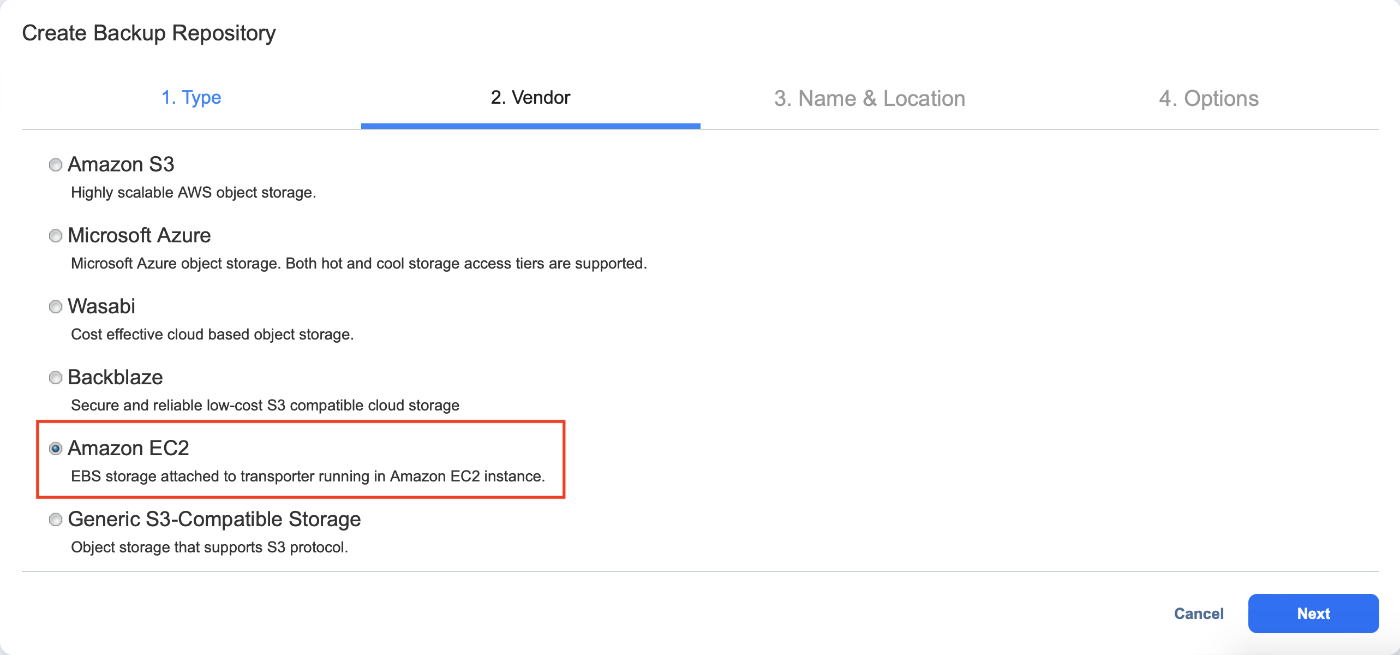The height and width of the screenshot is (655, 1400).
Task: Click the Generic S3-Compatible Storage label
Action: click(x=214, y=519)
